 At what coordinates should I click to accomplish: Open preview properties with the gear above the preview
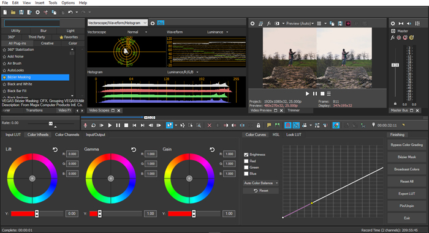click(252, 23)
